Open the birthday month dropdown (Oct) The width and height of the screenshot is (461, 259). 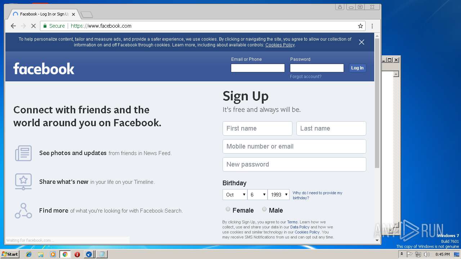tap(234, 195)
